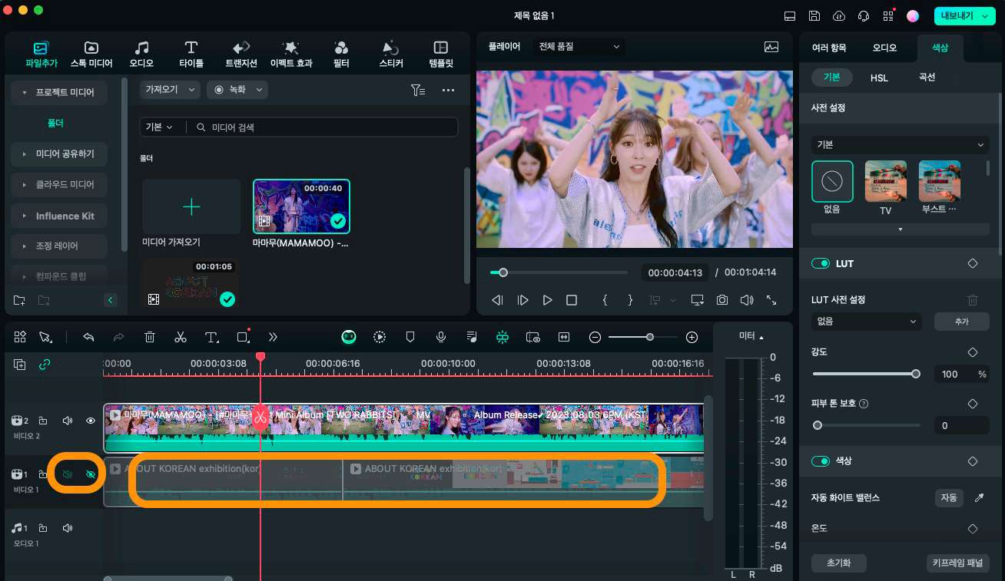Expand more timeline tools chevrons

pyautogui.click(x=273, y=337)
